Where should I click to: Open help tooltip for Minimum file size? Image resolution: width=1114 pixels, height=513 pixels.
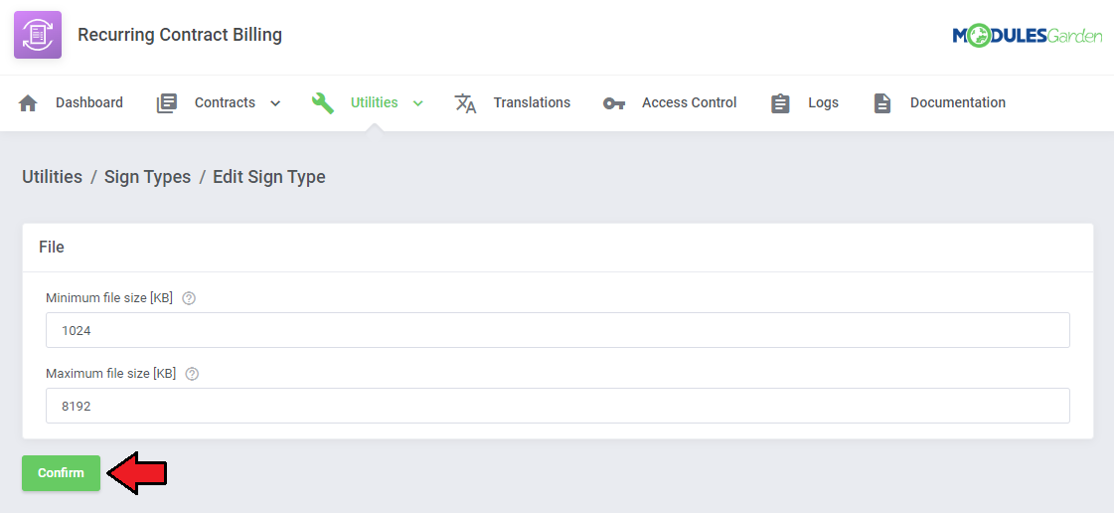pos(189,298)
